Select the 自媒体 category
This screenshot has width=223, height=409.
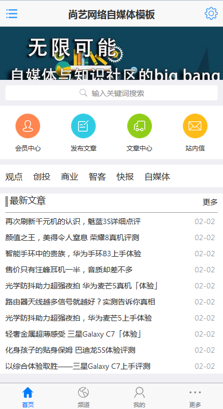point(157,176)
